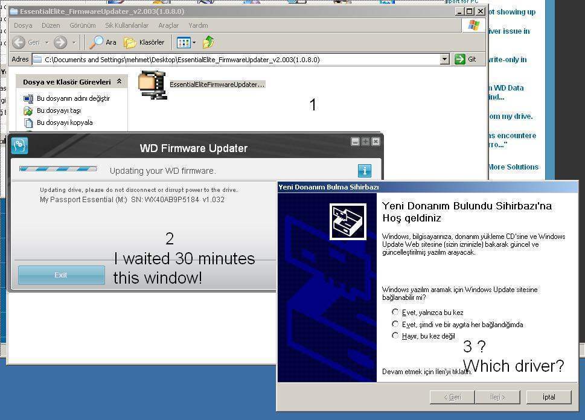Open the forward button history dropdown

(74, 42)
